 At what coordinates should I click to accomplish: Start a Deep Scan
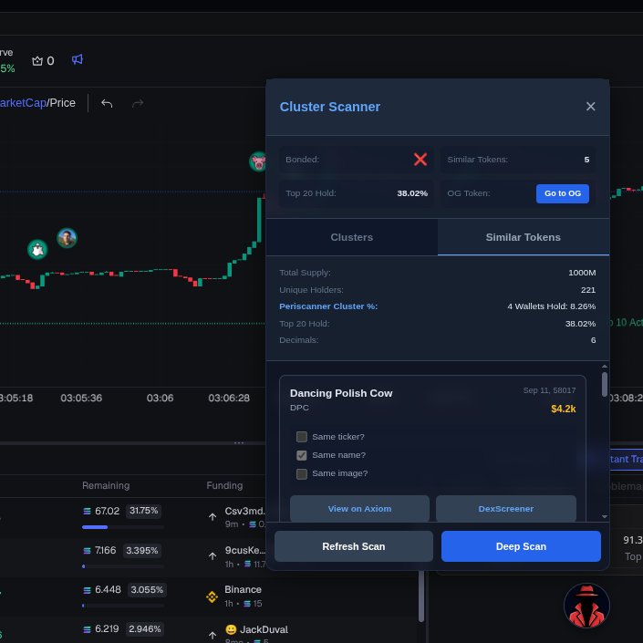click(x=521, y=546)
